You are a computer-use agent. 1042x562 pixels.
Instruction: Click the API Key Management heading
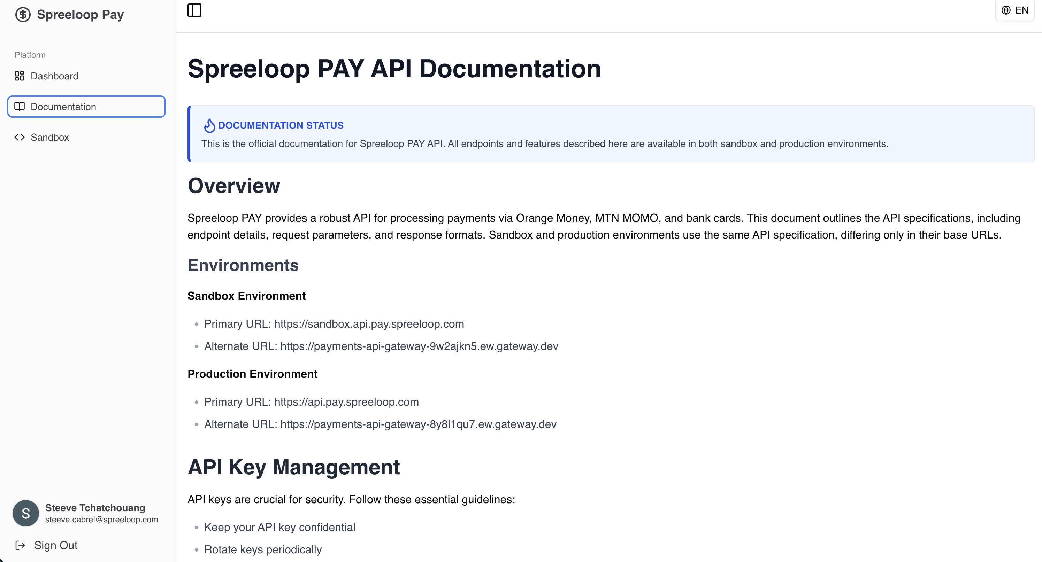pyautogui.click(x=294, y=467)
